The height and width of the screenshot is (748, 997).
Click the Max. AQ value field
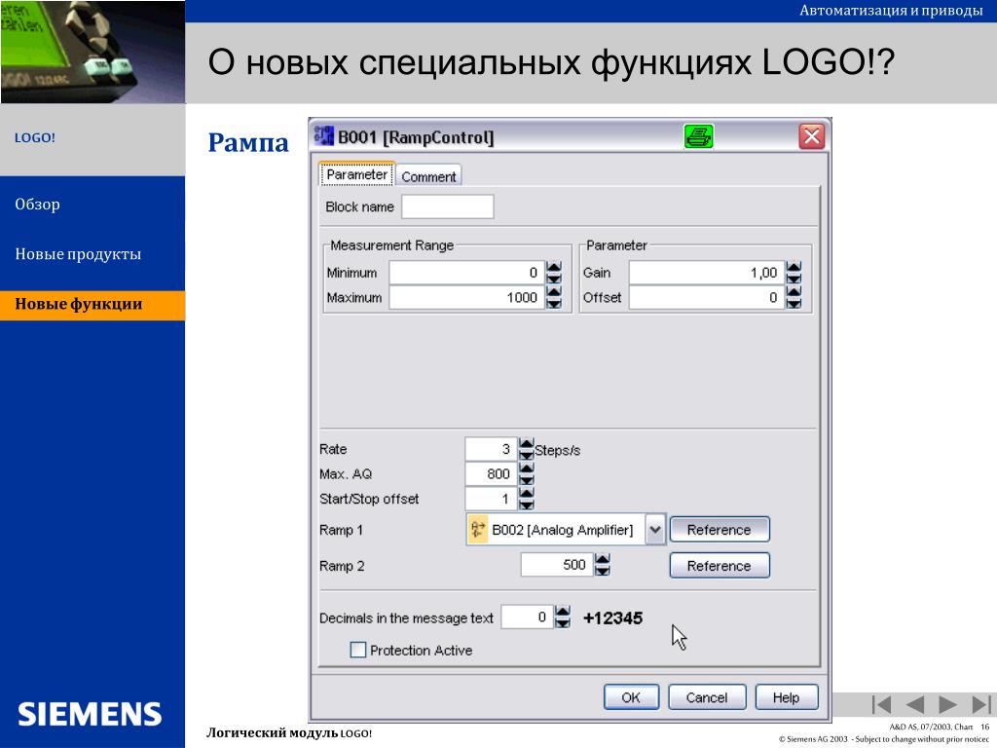click(x=491, y=474)
